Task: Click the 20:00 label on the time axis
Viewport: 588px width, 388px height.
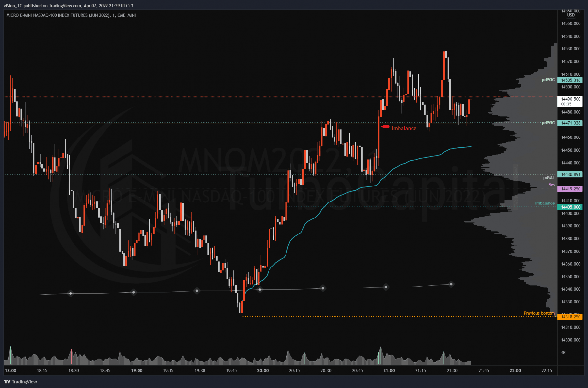Action: (263, 370)
